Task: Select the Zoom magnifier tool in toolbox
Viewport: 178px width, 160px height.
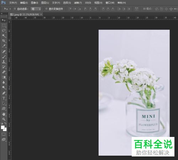Action: click(x=4, y=119)
